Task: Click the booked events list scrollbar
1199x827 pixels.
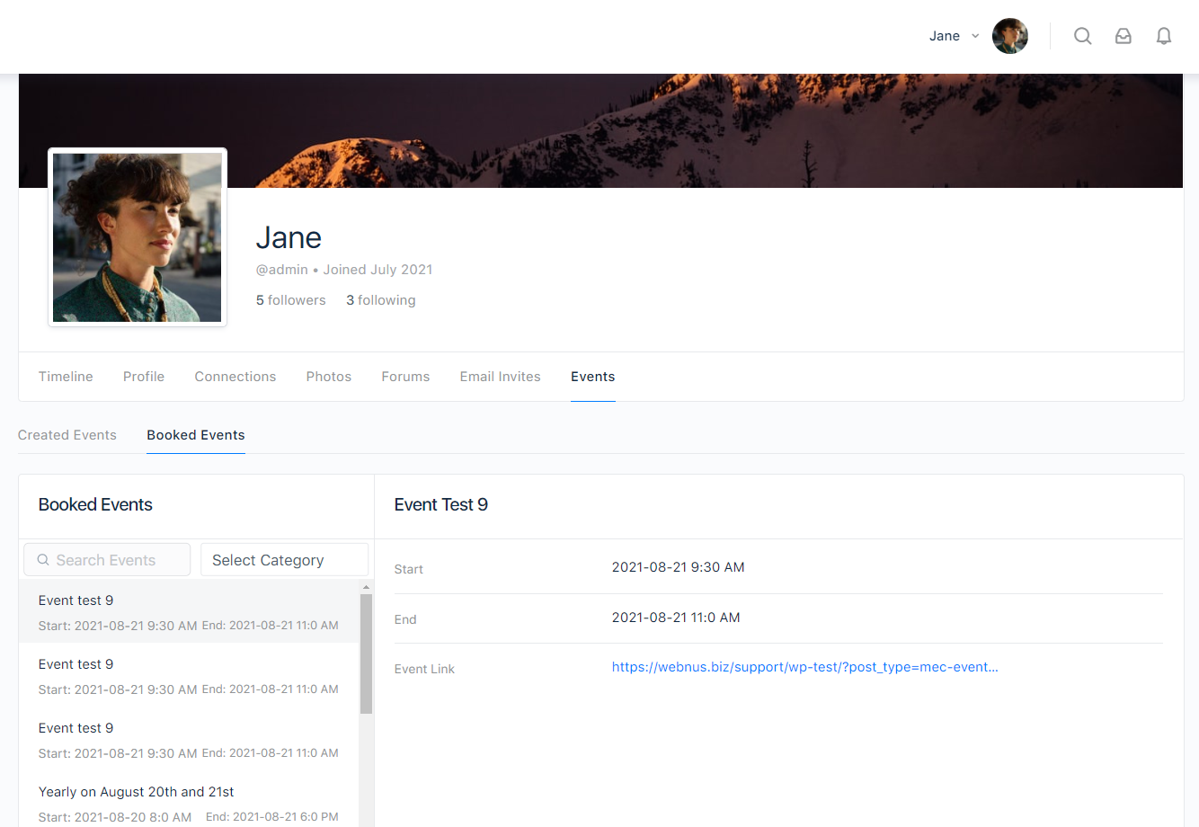Action: click(x=366, y=654)
